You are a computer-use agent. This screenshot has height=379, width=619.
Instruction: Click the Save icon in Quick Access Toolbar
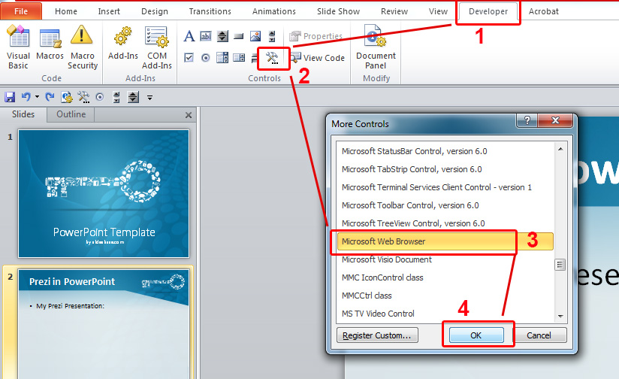pyautogui.click(x=10, y=97)
